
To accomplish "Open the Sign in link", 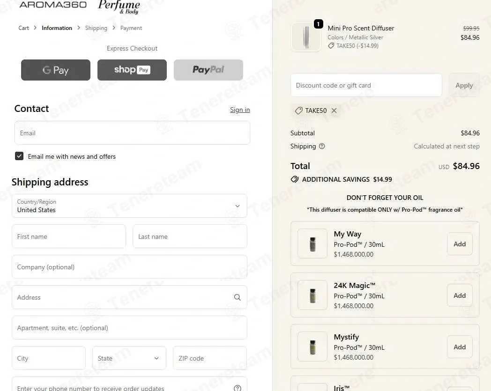I will [x=240, y=110].
